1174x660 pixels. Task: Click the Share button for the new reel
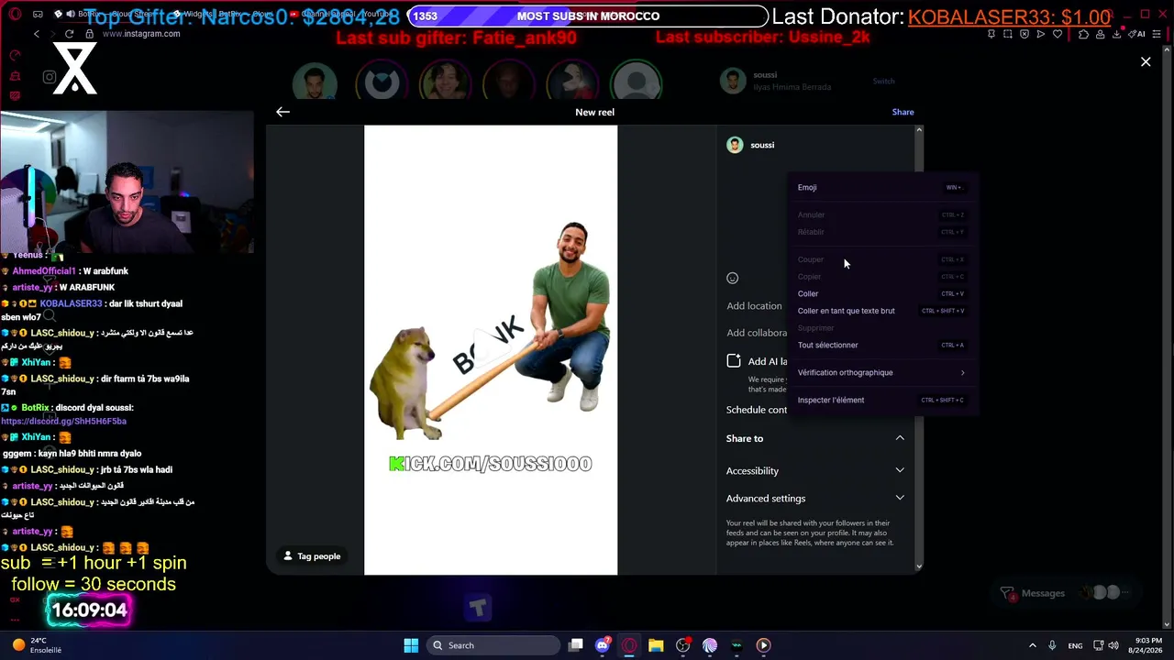tap(903, 112)
